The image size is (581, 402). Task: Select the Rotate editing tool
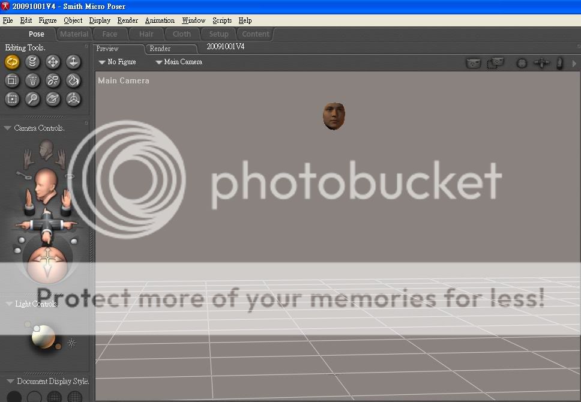12,62
